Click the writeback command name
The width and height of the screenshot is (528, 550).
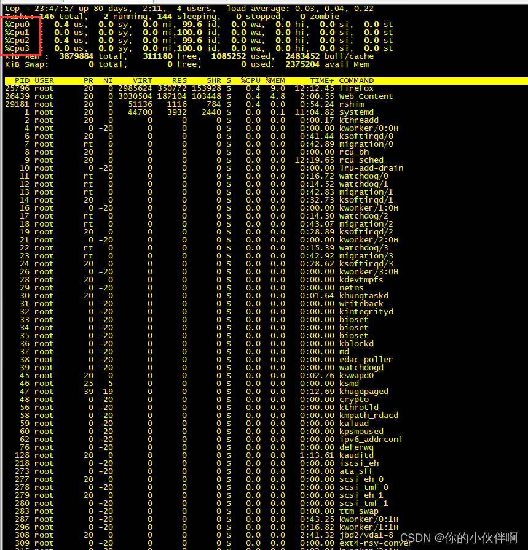(361, 304)
